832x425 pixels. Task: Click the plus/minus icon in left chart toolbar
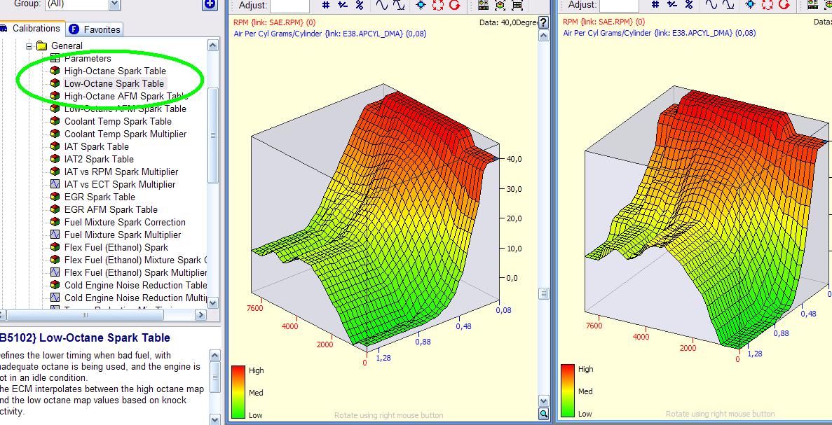pos(343,5)
